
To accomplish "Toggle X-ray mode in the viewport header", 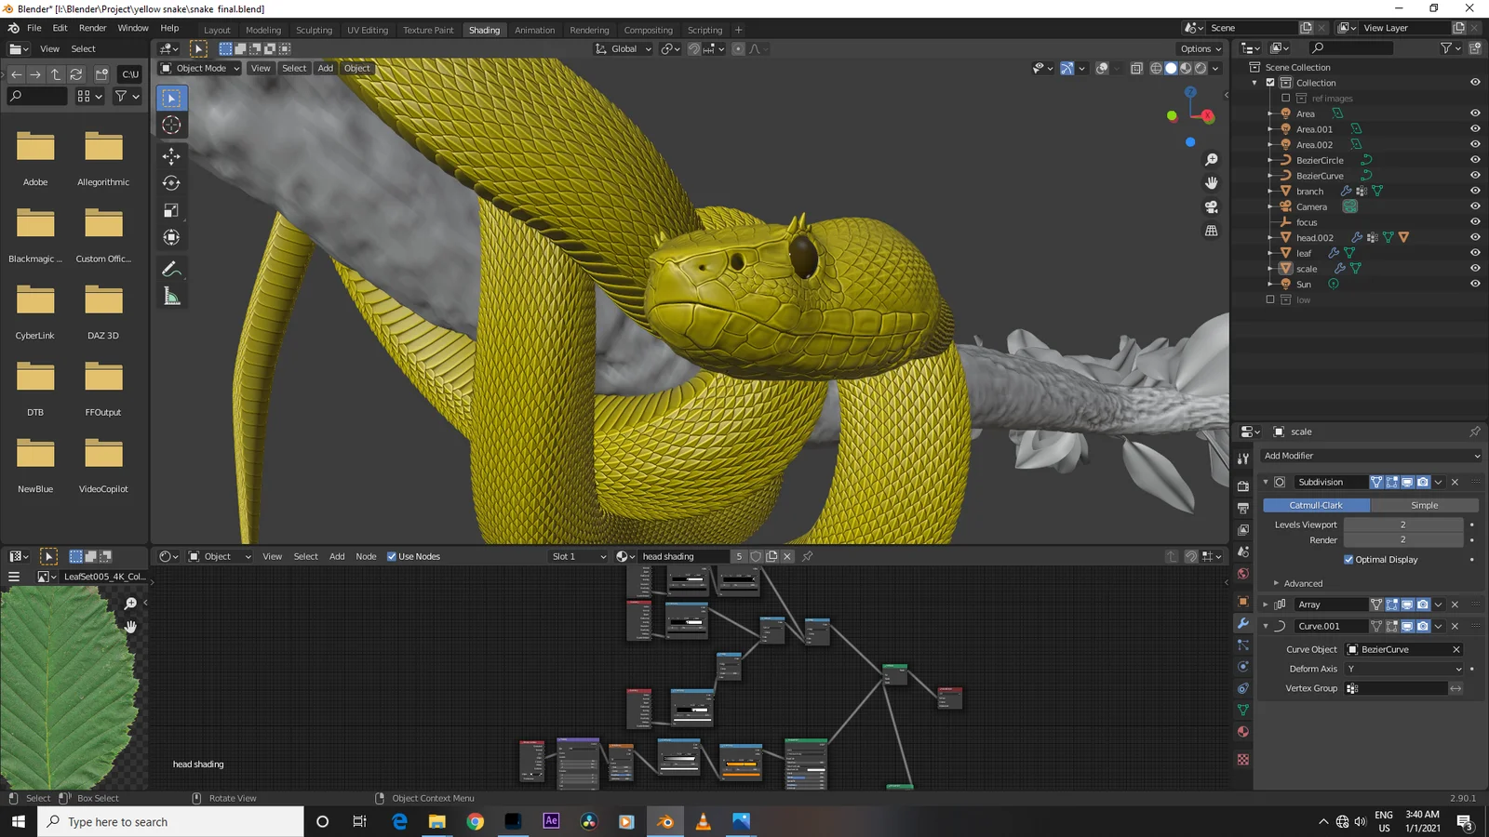I will point(1136,68).
